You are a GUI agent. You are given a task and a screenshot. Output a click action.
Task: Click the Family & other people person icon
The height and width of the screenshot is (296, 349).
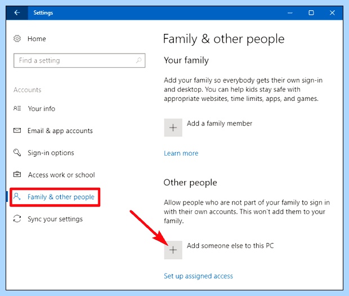click(17, 196)
